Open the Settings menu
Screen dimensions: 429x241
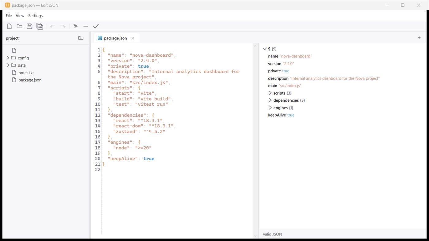coord(36,16)
